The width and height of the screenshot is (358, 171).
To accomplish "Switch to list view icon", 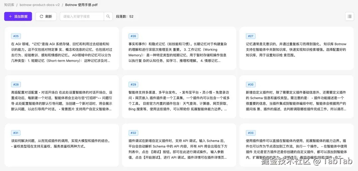I will tap(350, 17).
